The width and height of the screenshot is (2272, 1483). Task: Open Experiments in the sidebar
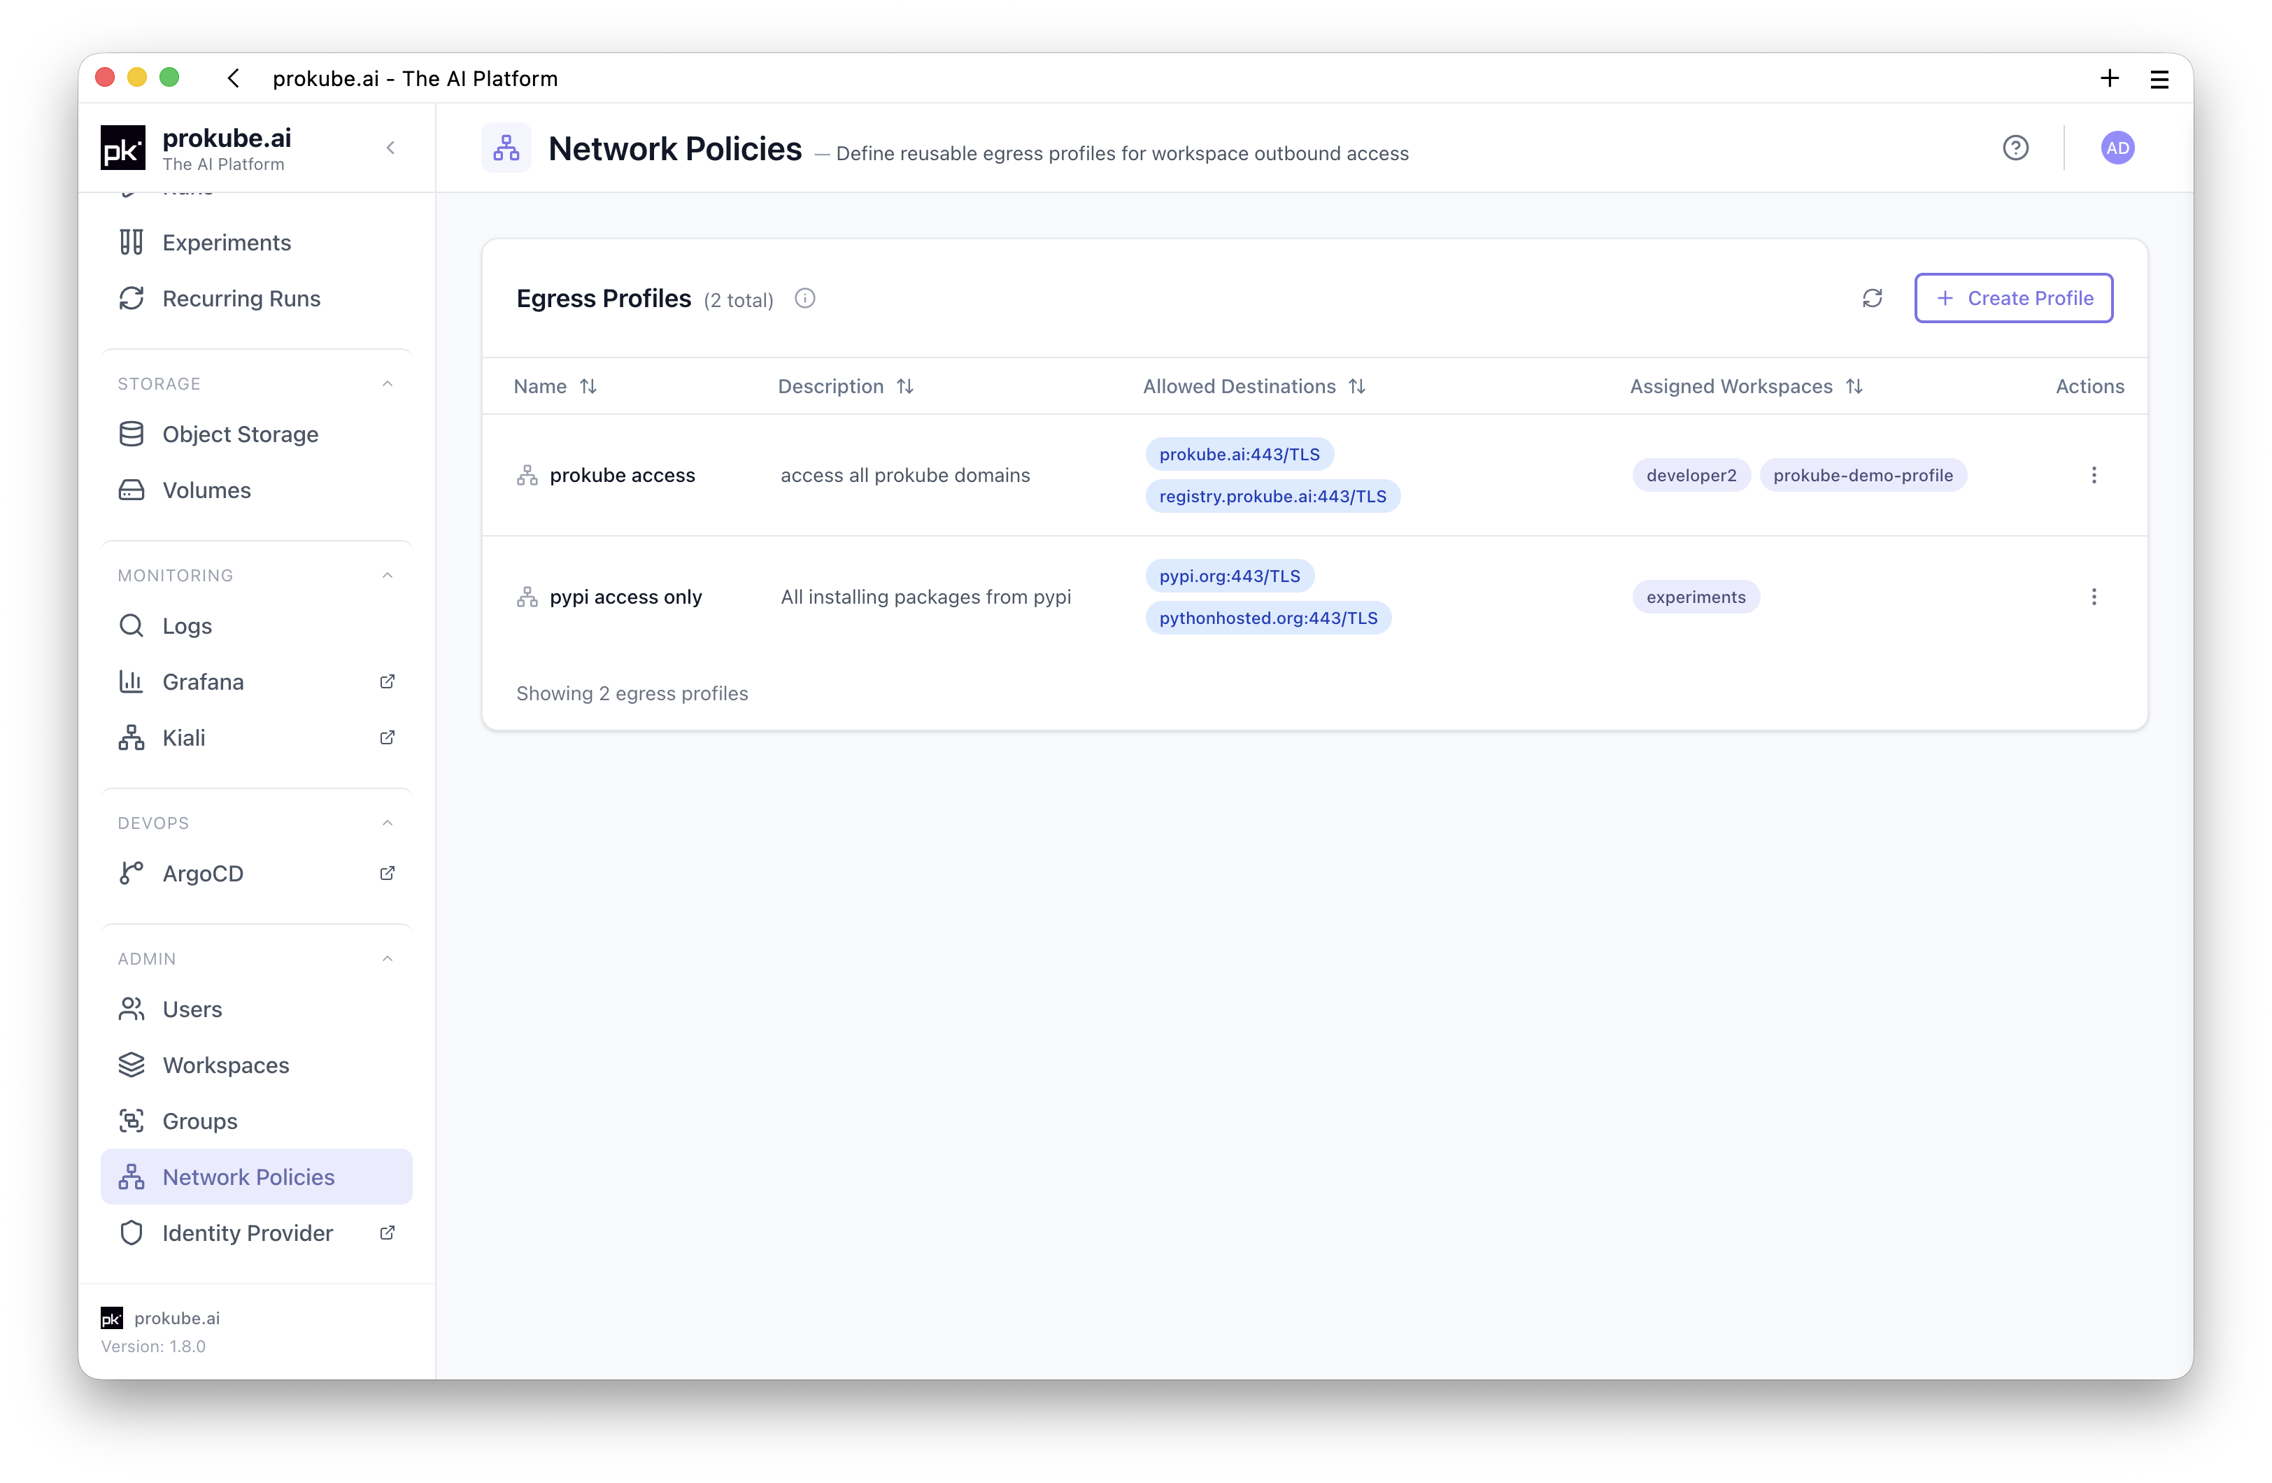[256, 243]
